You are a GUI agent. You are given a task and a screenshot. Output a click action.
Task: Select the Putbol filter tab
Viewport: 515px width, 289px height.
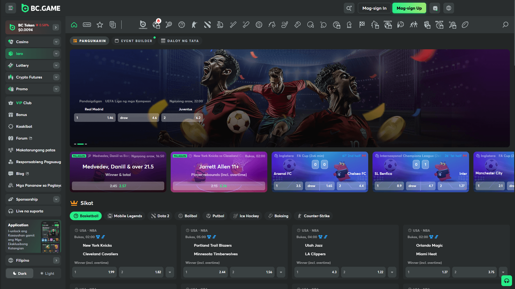click(215, 216)
